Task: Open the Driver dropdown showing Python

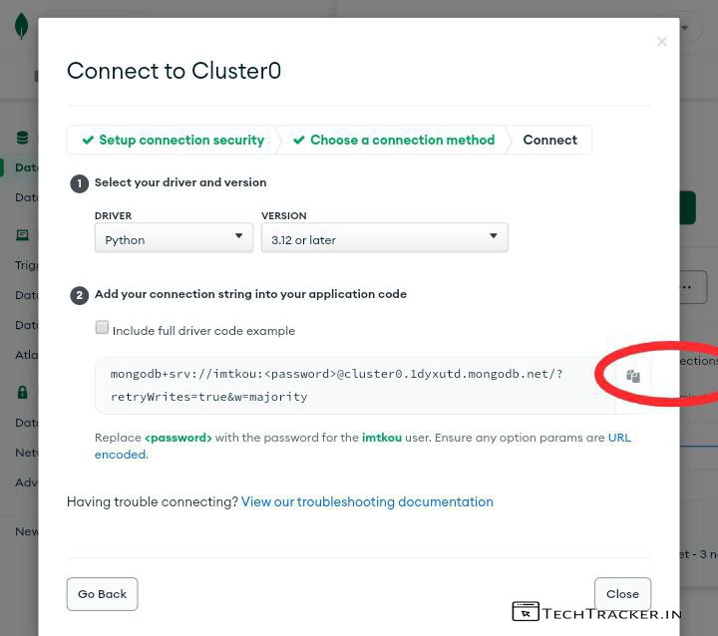Action: (174, 238)
